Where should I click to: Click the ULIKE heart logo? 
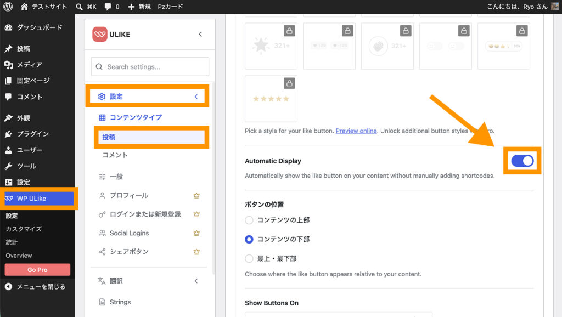[x=100, y=35]
